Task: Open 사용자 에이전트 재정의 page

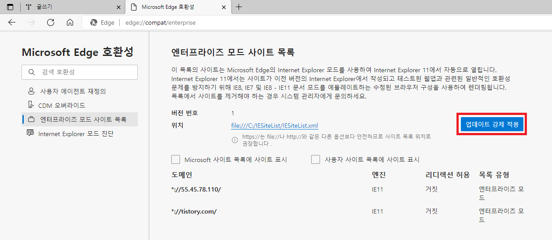Action: 80,91
